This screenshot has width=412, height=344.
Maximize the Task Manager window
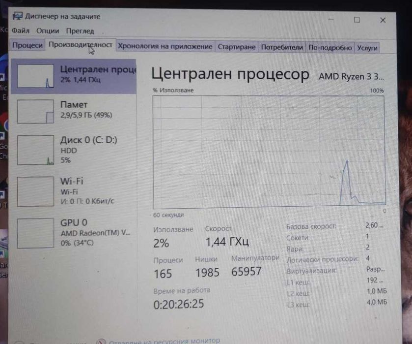tap(357, 20)
